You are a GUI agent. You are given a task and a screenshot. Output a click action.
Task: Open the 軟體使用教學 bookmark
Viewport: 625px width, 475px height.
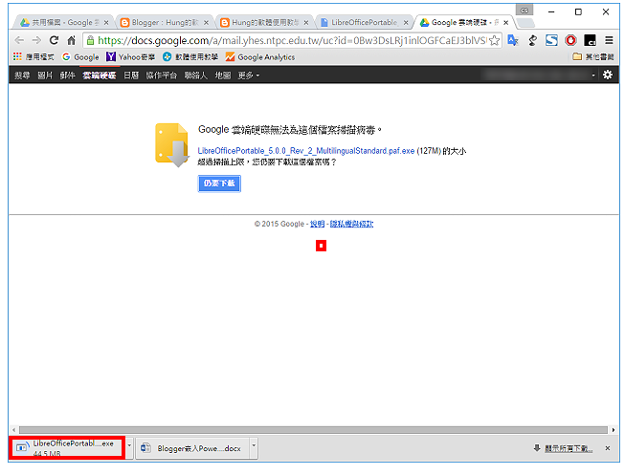click(190, 57)
